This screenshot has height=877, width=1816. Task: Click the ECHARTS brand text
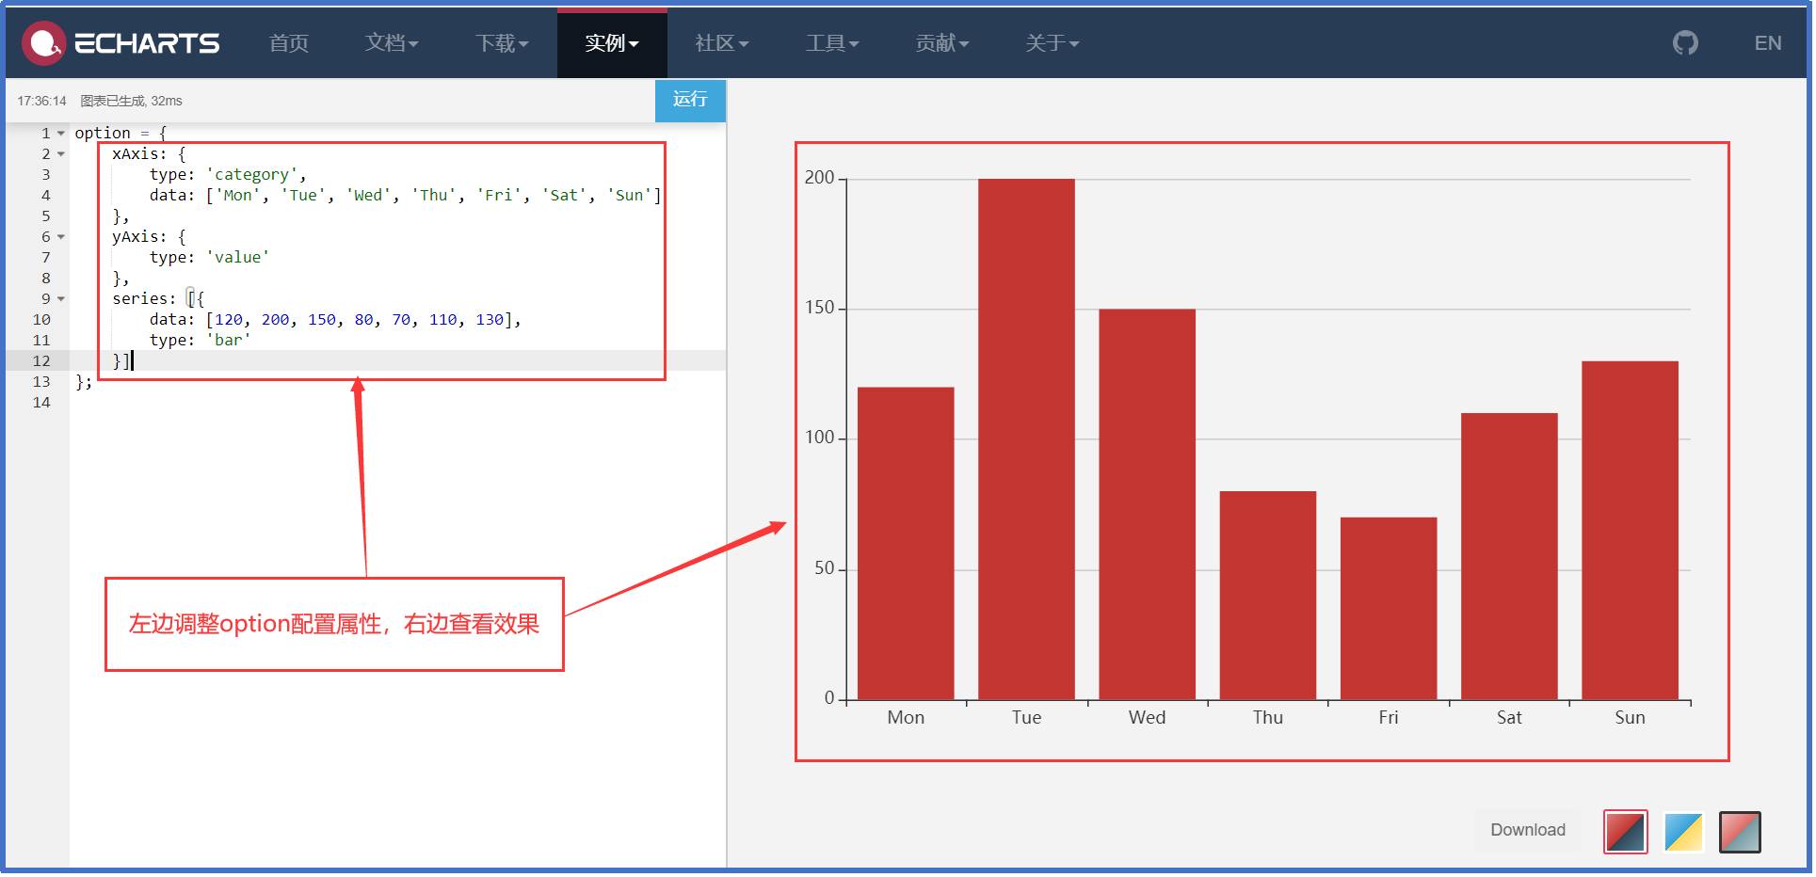[x=147, y=43]
